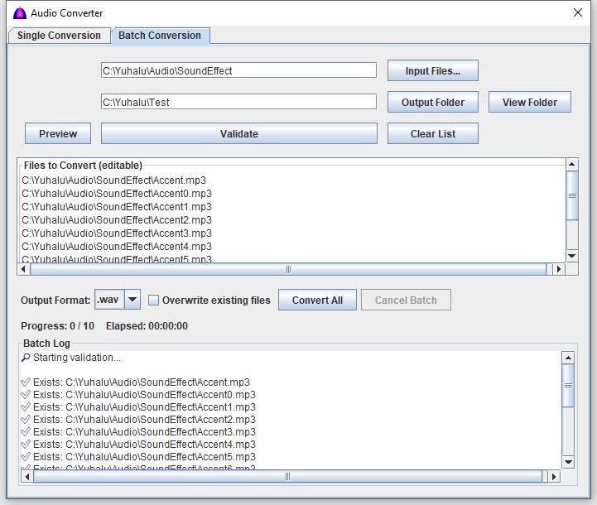Click the checkmark icon beside Accent.mp3 log entry
This screenshot has width=597, height=505.
(x=26, y=382)
